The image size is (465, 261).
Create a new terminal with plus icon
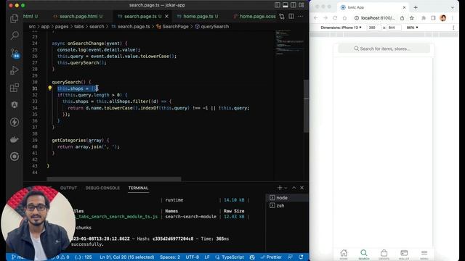pyautogui.click(x=279, y=188)
